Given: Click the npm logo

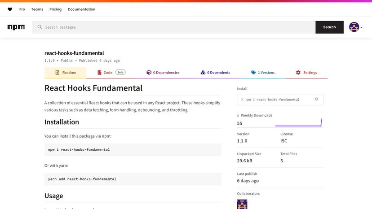Looking at the screenshot, I should click(x=16, y=27).
